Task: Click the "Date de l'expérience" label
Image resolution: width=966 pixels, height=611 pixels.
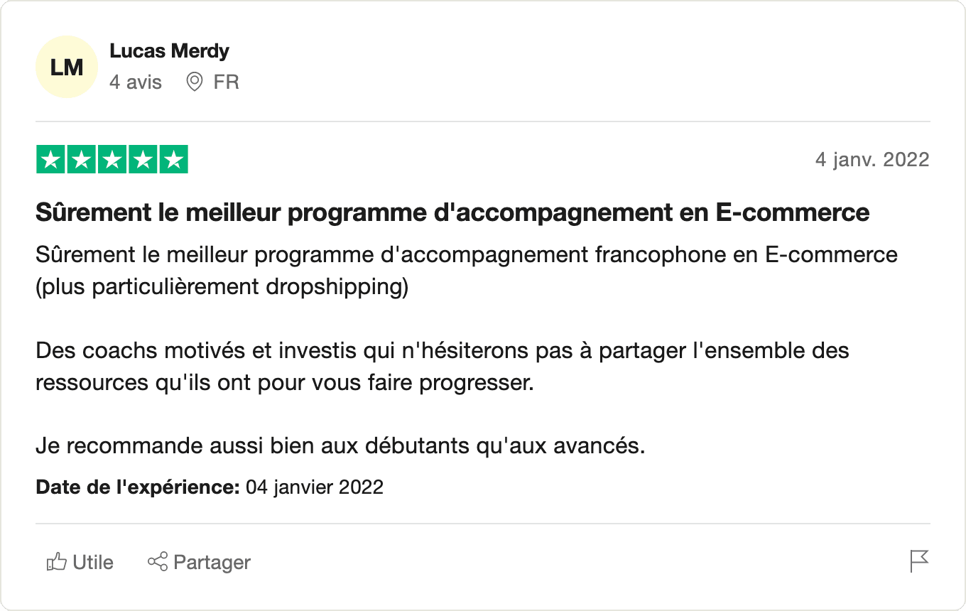Action: (137, 487)
